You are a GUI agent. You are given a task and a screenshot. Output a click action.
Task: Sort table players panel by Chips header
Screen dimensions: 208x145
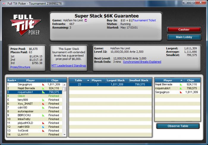tap(192, 80)
